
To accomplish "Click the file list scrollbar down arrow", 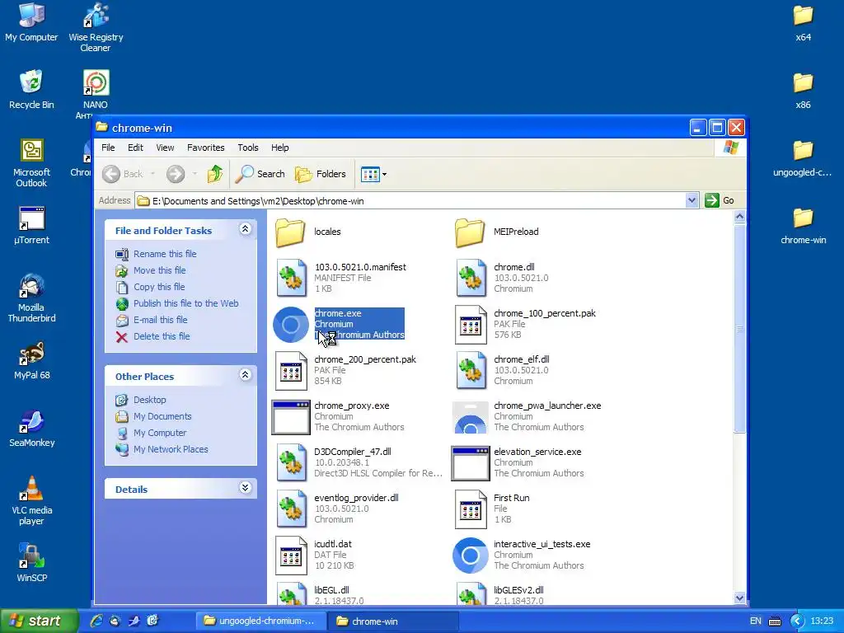I will 739,598.
